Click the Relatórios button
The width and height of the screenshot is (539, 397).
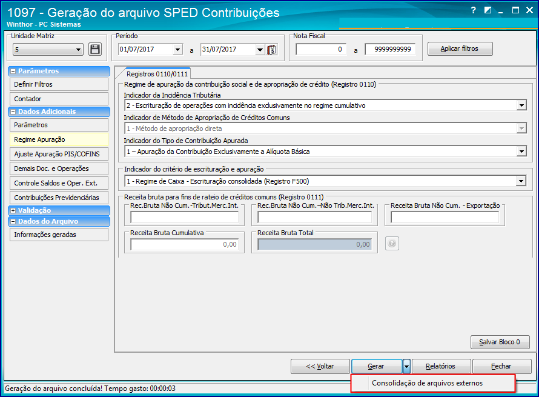[x=441, y=366]
